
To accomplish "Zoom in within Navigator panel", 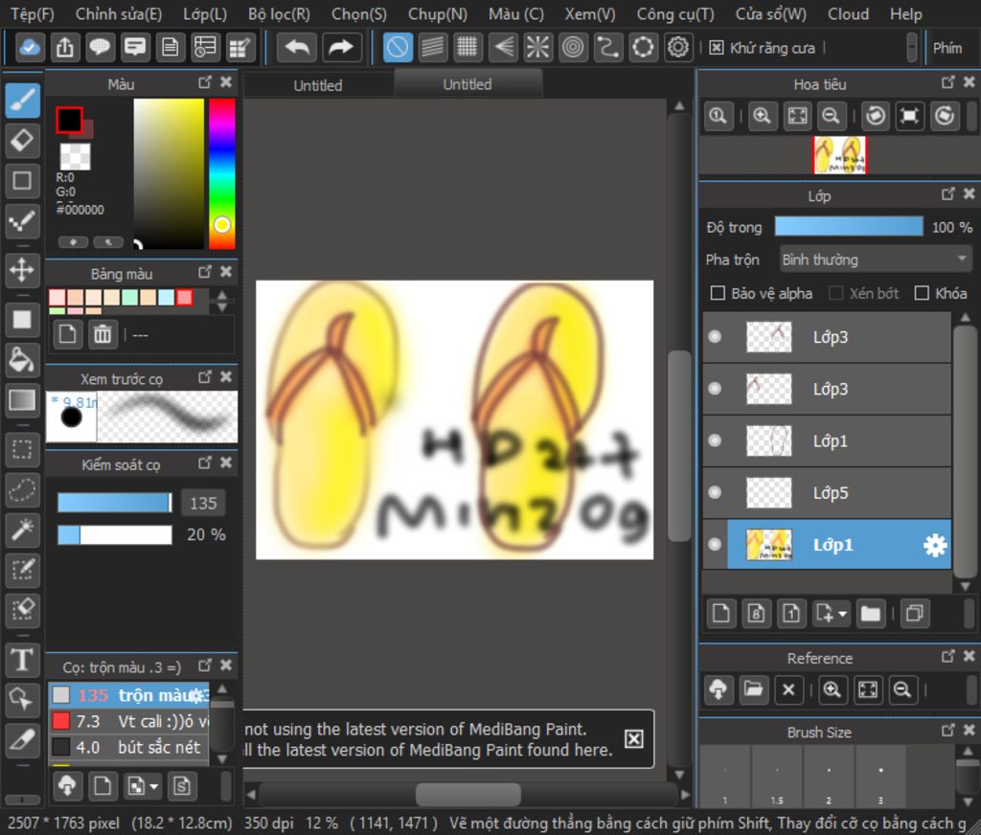I will tap(762, 116).
